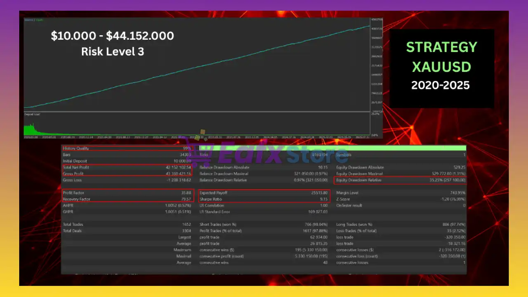
Task: Select the Total Net Profit value
Action: pos(176,168)
